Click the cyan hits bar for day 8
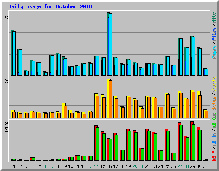Screen dimensions: 219x171 (x=59, y=65)
